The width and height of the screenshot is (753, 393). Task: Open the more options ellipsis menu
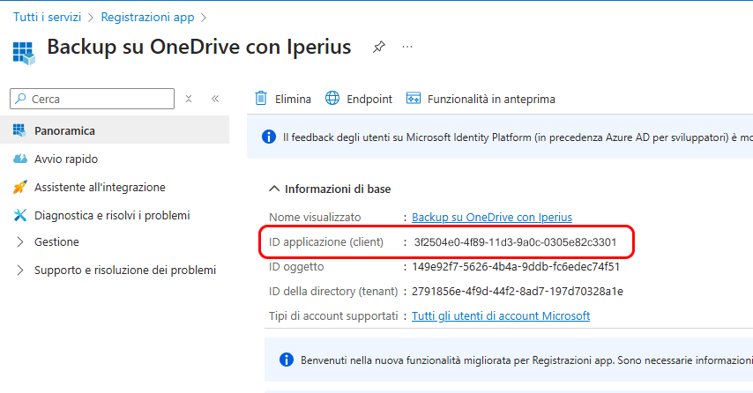407,47
